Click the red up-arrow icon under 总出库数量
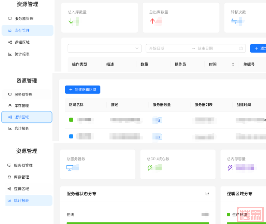The height and width of the screenshot is (224, 266). 152,21
